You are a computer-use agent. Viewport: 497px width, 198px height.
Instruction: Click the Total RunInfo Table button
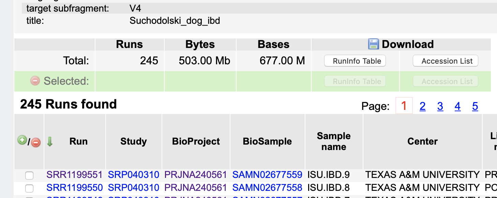click(355, 61)
